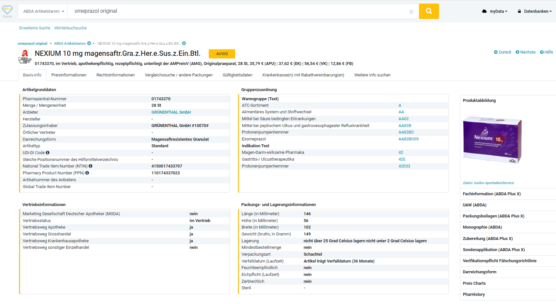This screenshot has width=556, height=304.
Task: Click the yellow AVWG badge button
Action: pos(222,54)
